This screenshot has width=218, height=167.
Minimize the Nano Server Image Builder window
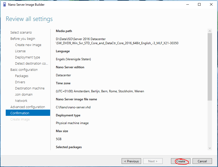(x=188, y=5)
